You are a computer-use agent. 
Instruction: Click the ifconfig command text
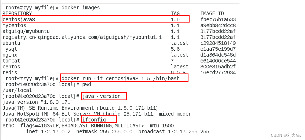pyautogui.click(x=94, y=120)
